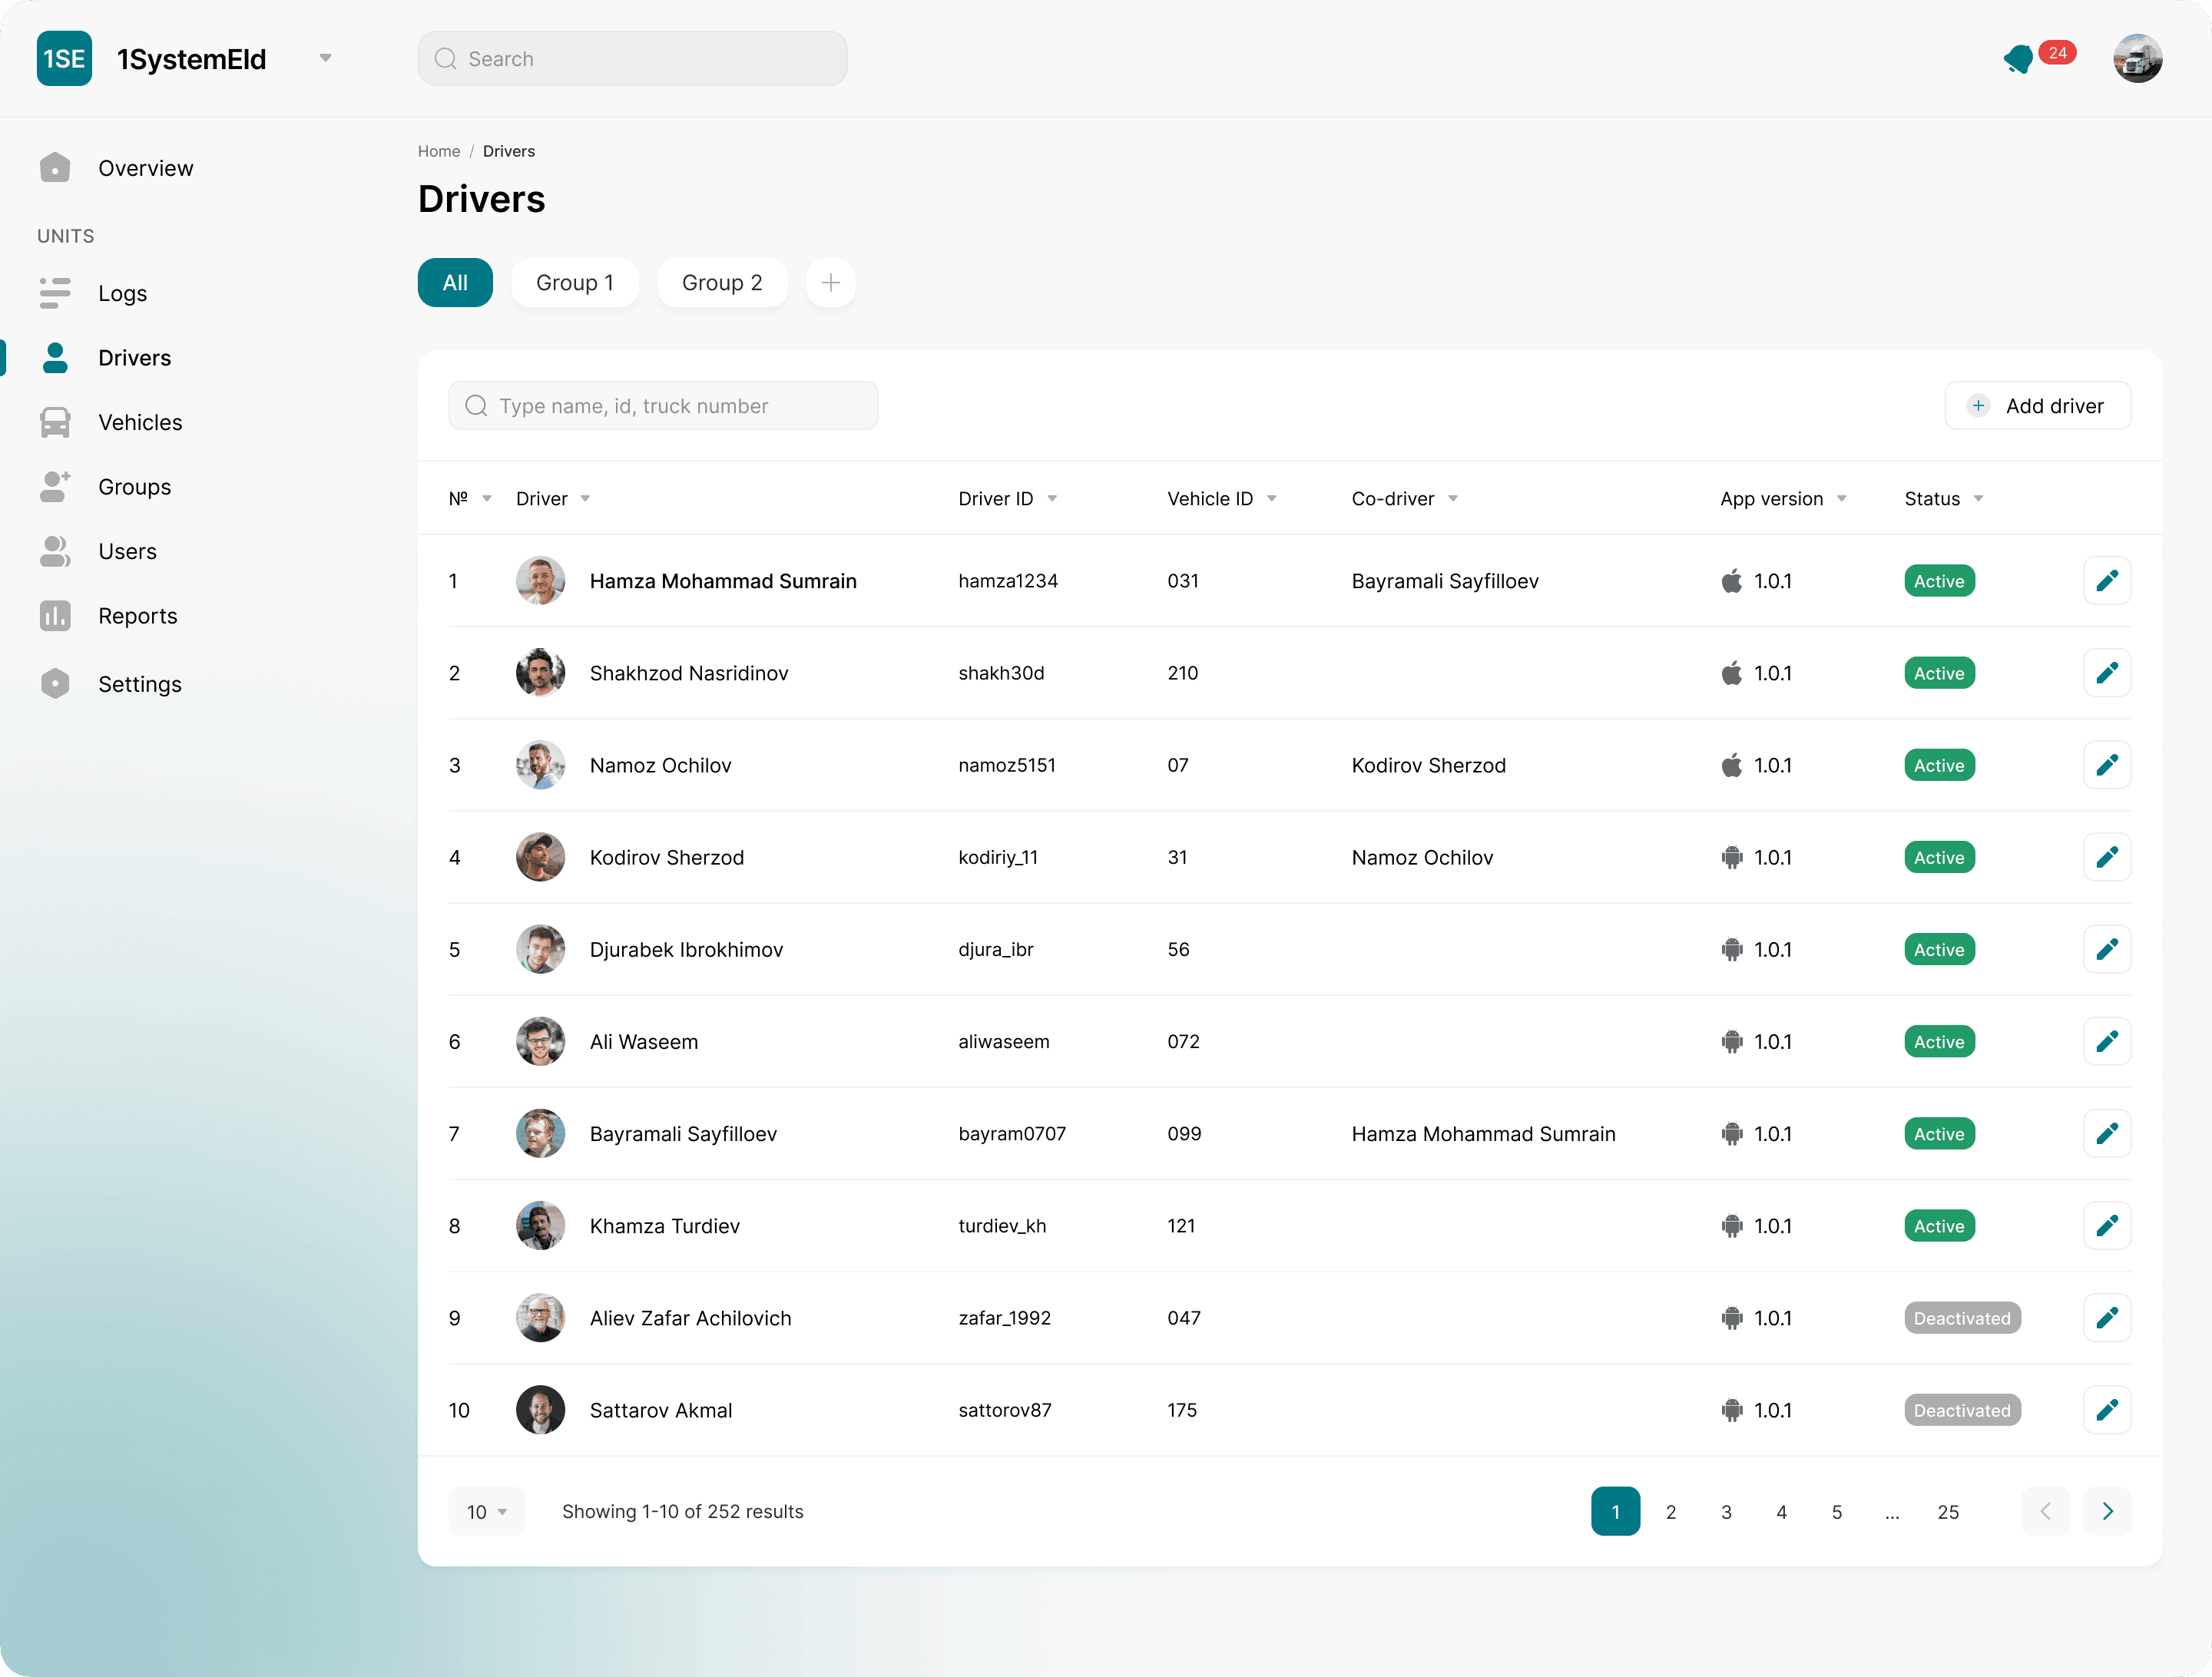
Task: Expand the 1SystemEld company dropdown arrow
Action: pos(325,58)
